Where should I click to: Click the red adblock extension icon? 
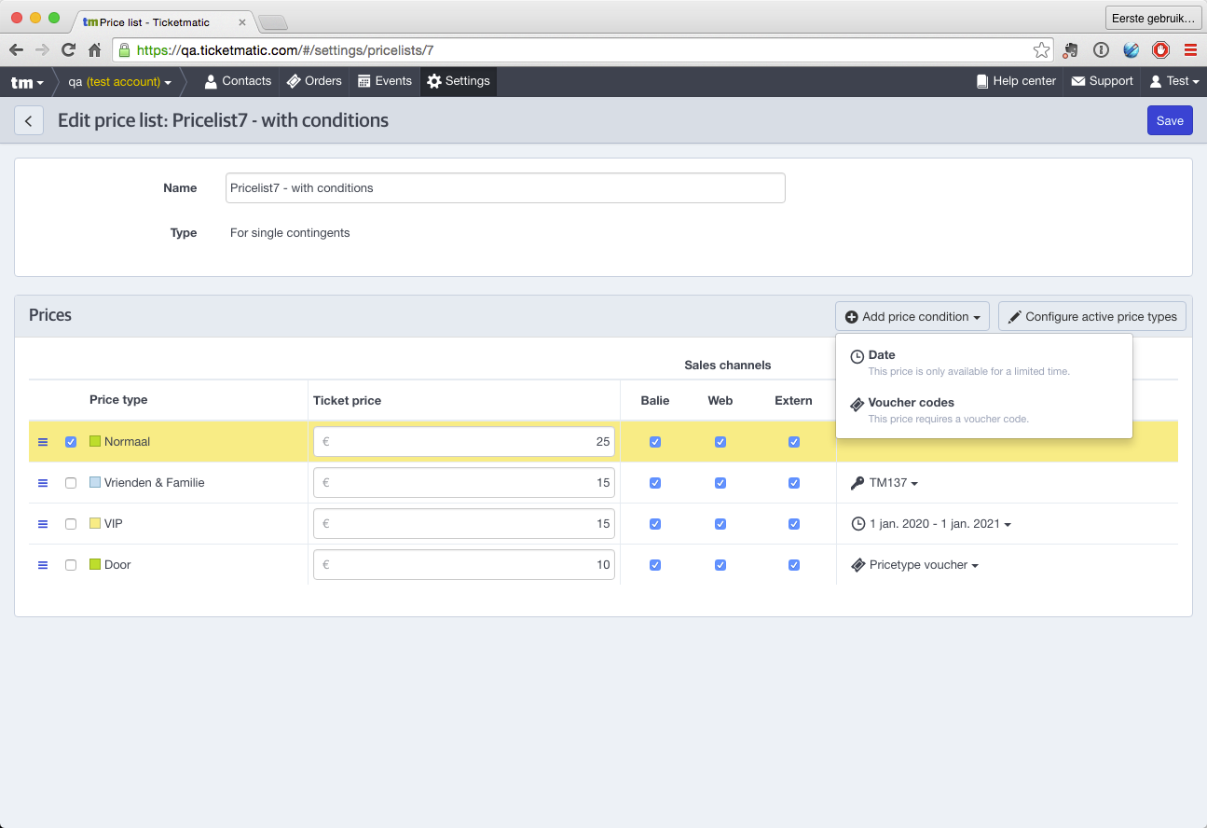(x=1160, y=50)
